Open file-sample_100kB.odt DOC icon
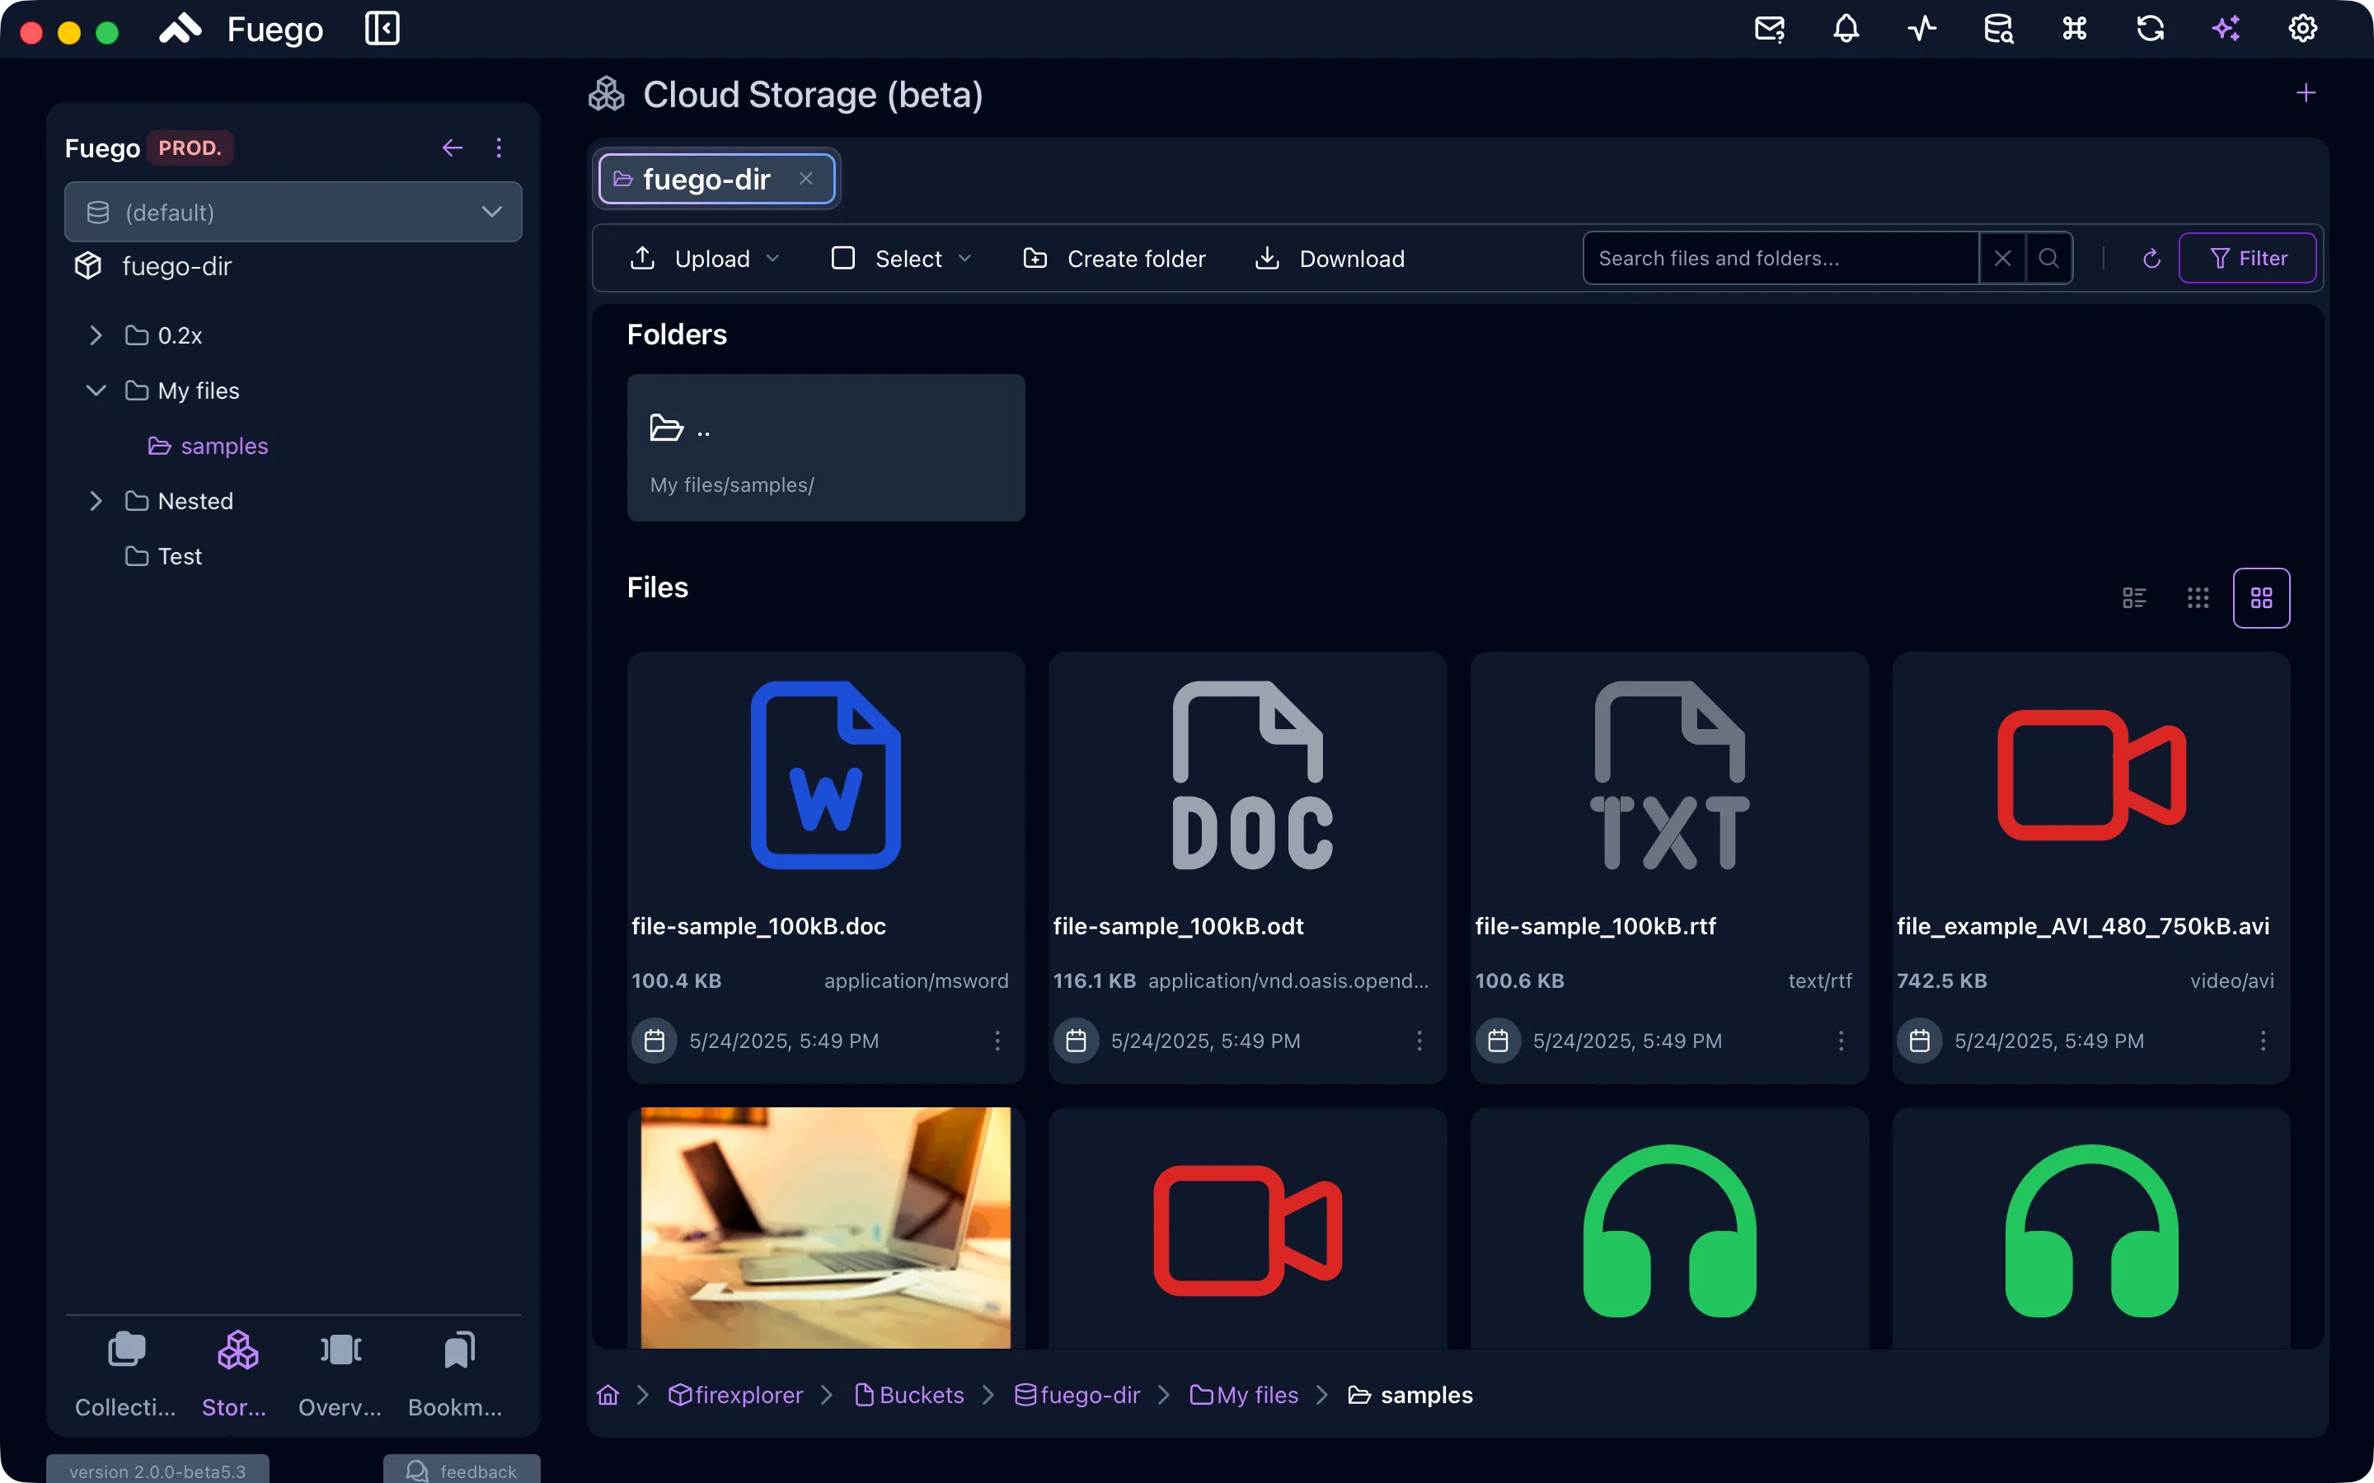Image resolution: width=2374 pixels, height=1483 pixels. pos(1252,774)
